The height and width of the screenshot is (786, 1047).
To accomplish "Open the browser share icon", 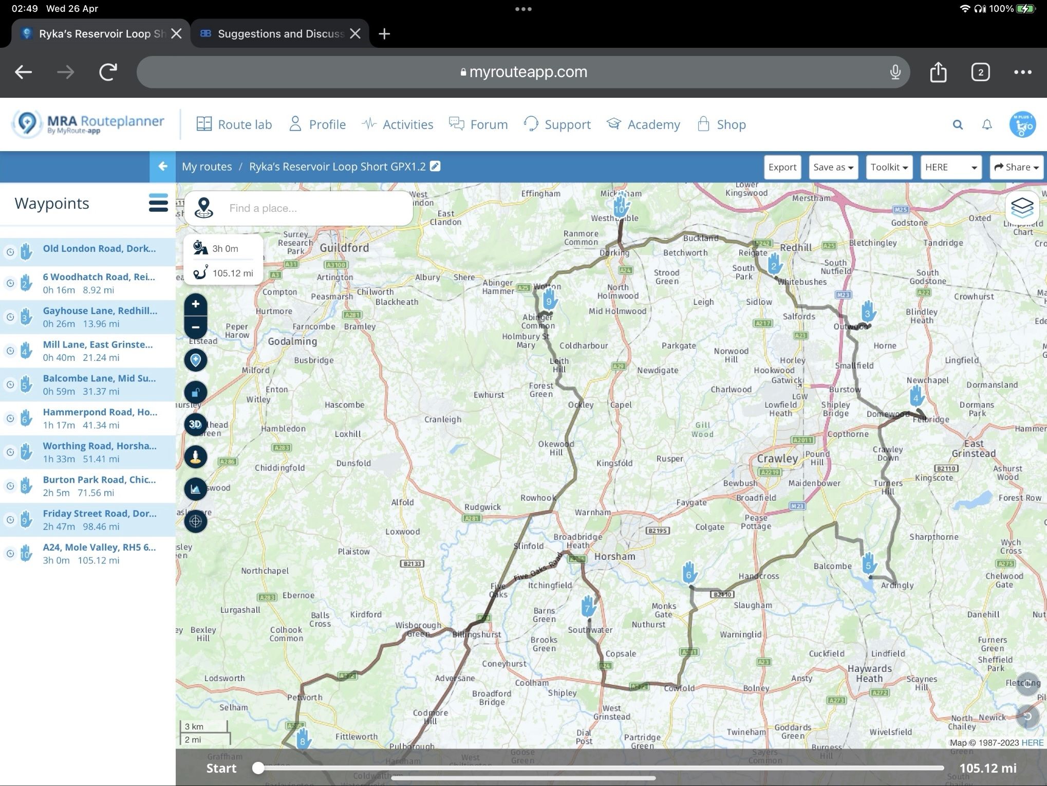I will click(x=938, y=72).
